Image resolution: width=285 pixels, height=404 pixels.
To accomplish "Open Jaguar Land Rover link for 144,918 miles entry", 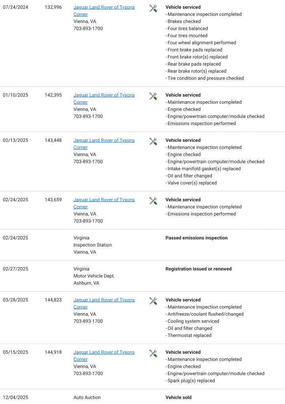I will pyautogui.click(x=104, y=356).
